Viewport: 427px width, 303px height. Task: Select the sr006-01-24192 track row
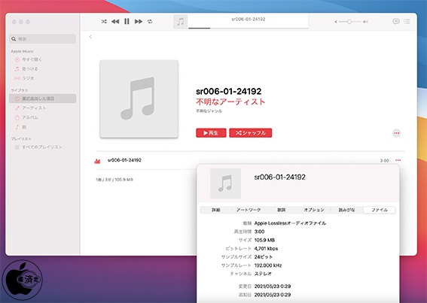click(x=250, y=160)
